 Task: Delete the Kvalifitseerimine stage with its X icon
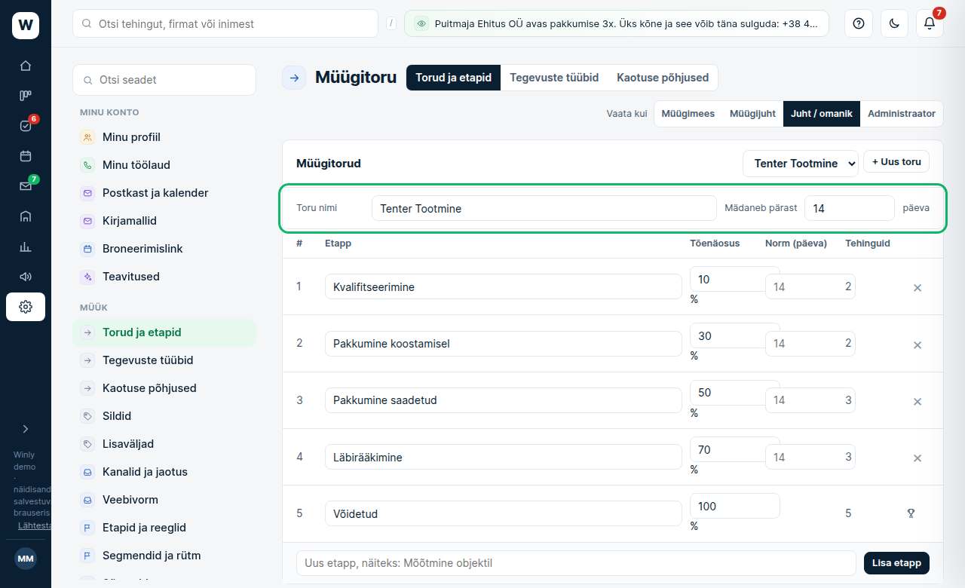pos(918,287)
